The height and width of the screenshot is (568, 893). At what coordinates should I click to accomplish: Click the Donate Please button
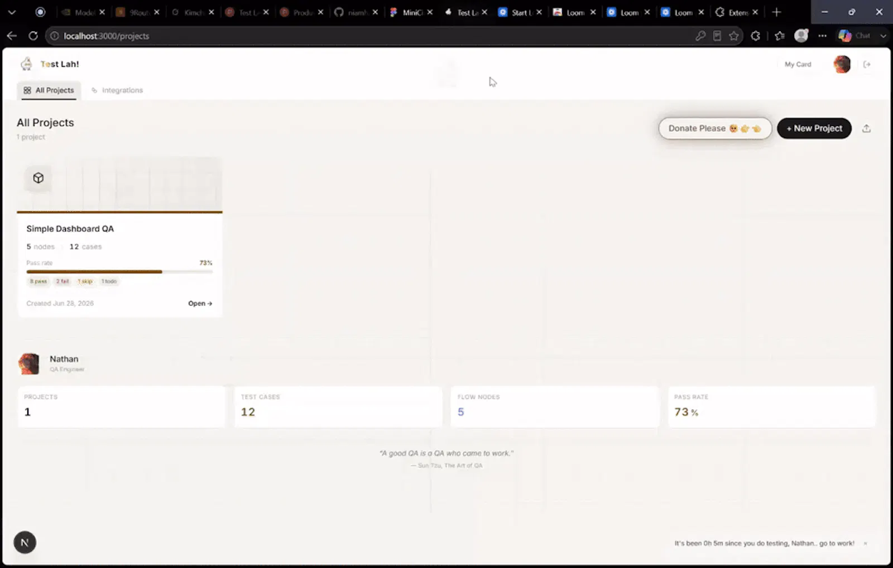click(x=715, y=128)
